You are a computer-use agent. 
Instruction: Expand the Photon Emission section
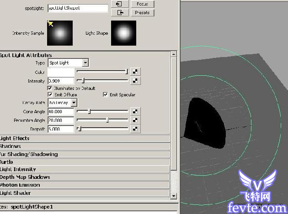point(20,185)
